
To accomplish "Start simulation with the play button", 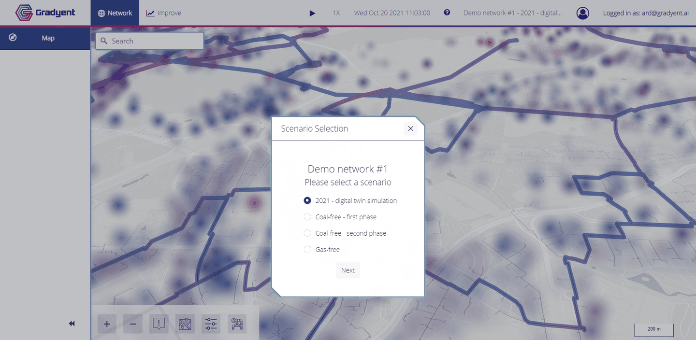I will coord(312,13).
